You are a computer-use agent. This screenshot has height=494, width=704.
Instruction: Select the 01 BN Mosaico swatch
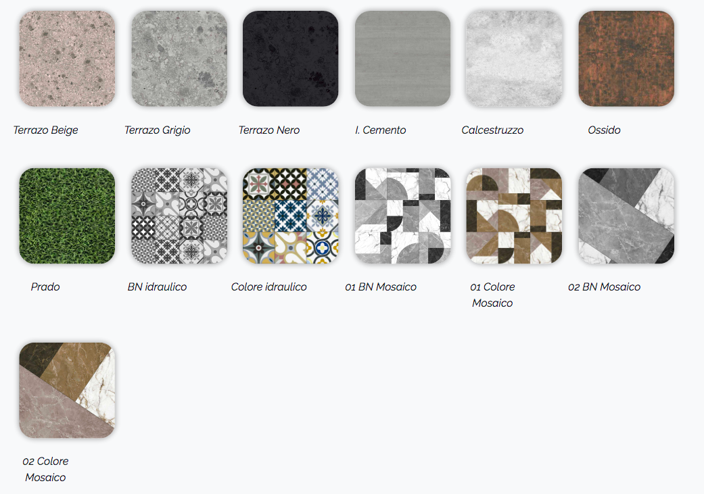(x=403, y=216)
